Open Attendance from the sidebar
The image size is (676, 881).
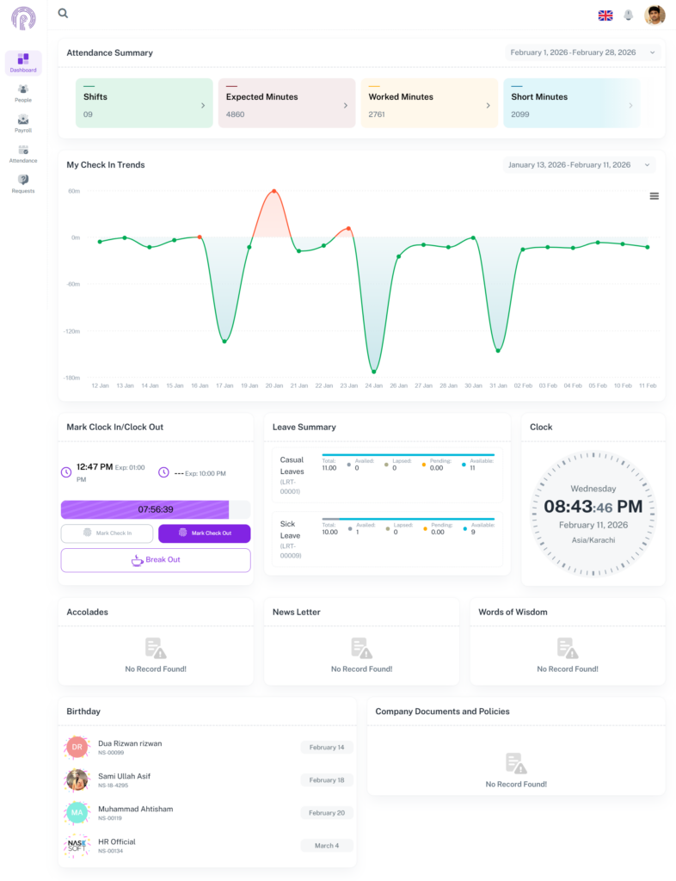(x=23, y=154)
